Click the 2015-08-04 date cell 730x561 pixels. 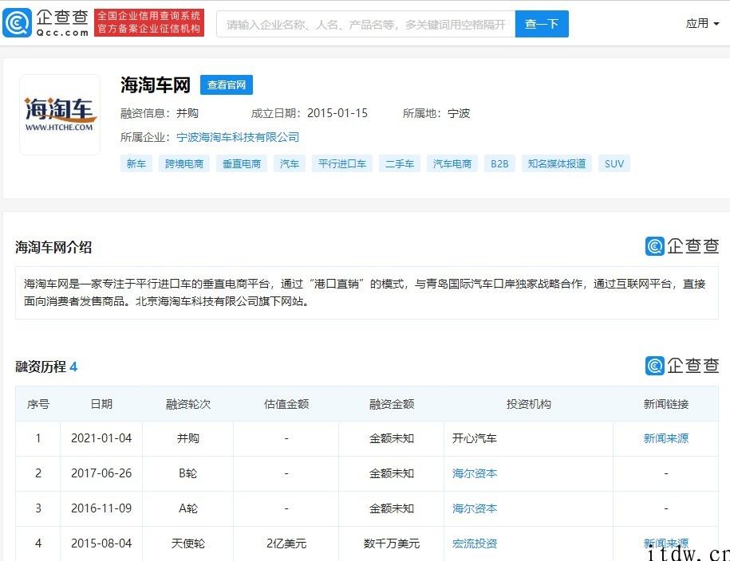point(101,543)
